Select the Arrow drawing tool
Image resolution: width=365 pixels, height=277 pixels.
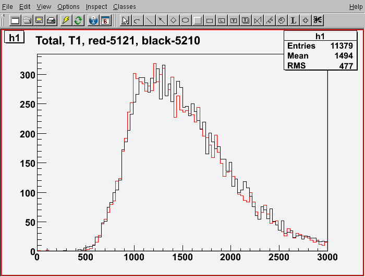click(161, 20)
